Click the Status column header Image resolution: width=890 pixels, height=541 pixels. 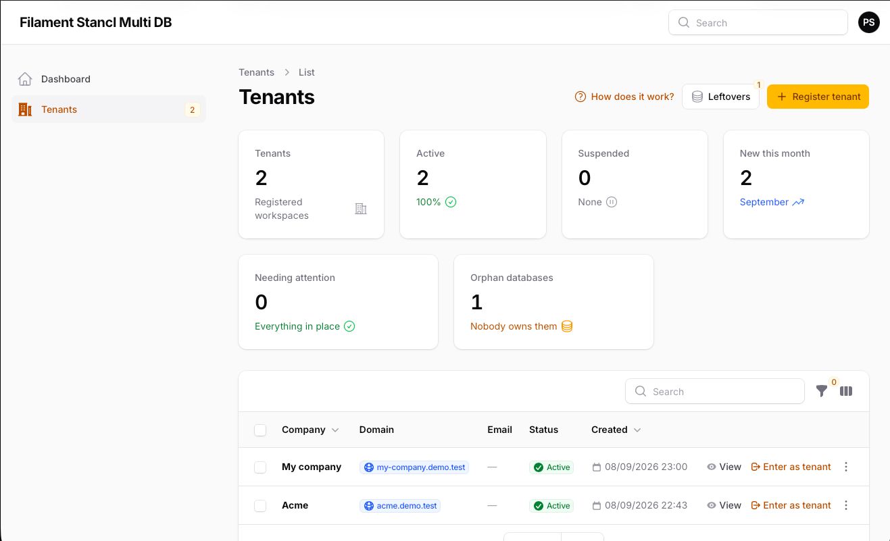(x=544, y=430)
